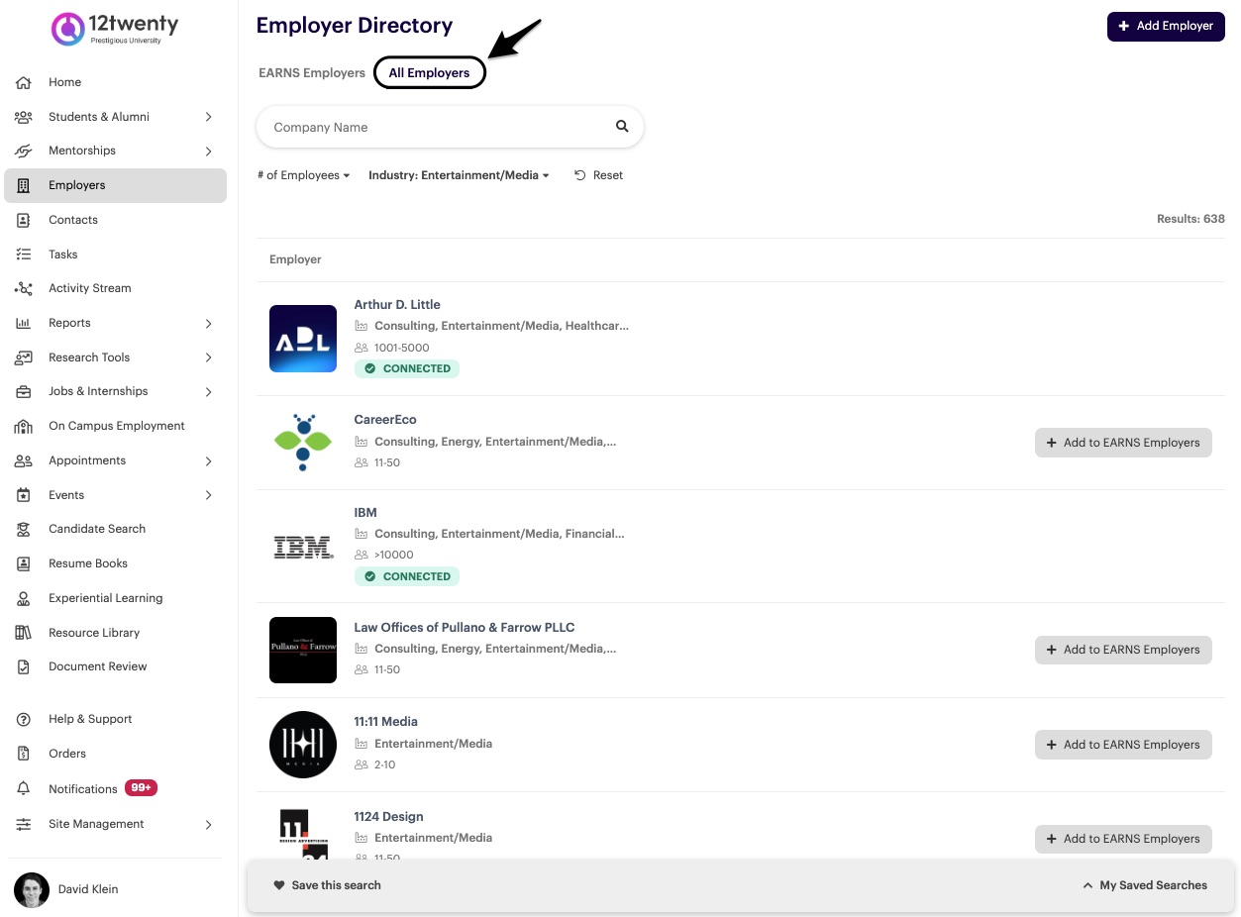Viewport: 1241px width, 917px height.
Task: Click the IBM logo thumbnail
Action: [x=303, y=547]
